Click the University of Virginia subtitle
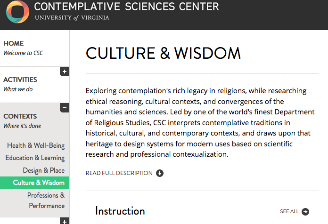Screen dimensions: 328x224 [72, 18]
